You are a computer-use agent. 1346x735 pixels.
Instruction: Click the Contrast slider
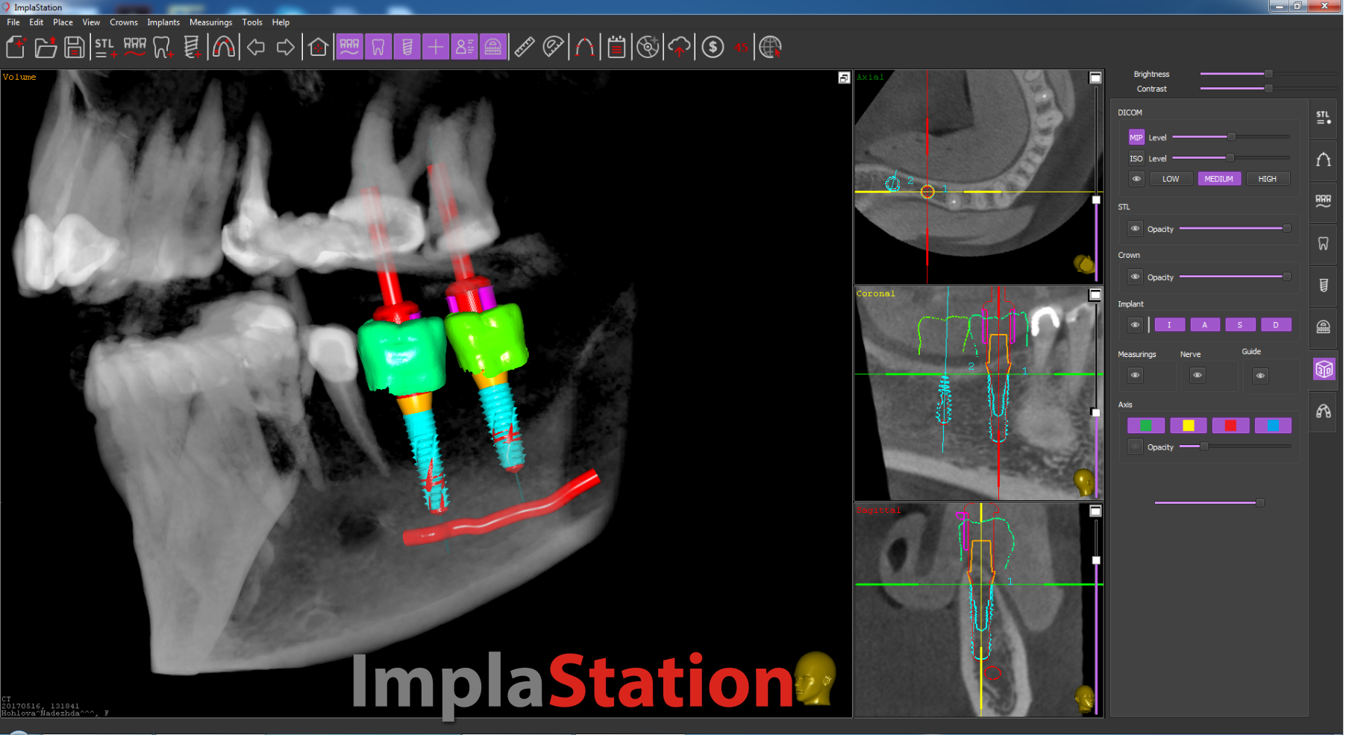(1268, 89)
